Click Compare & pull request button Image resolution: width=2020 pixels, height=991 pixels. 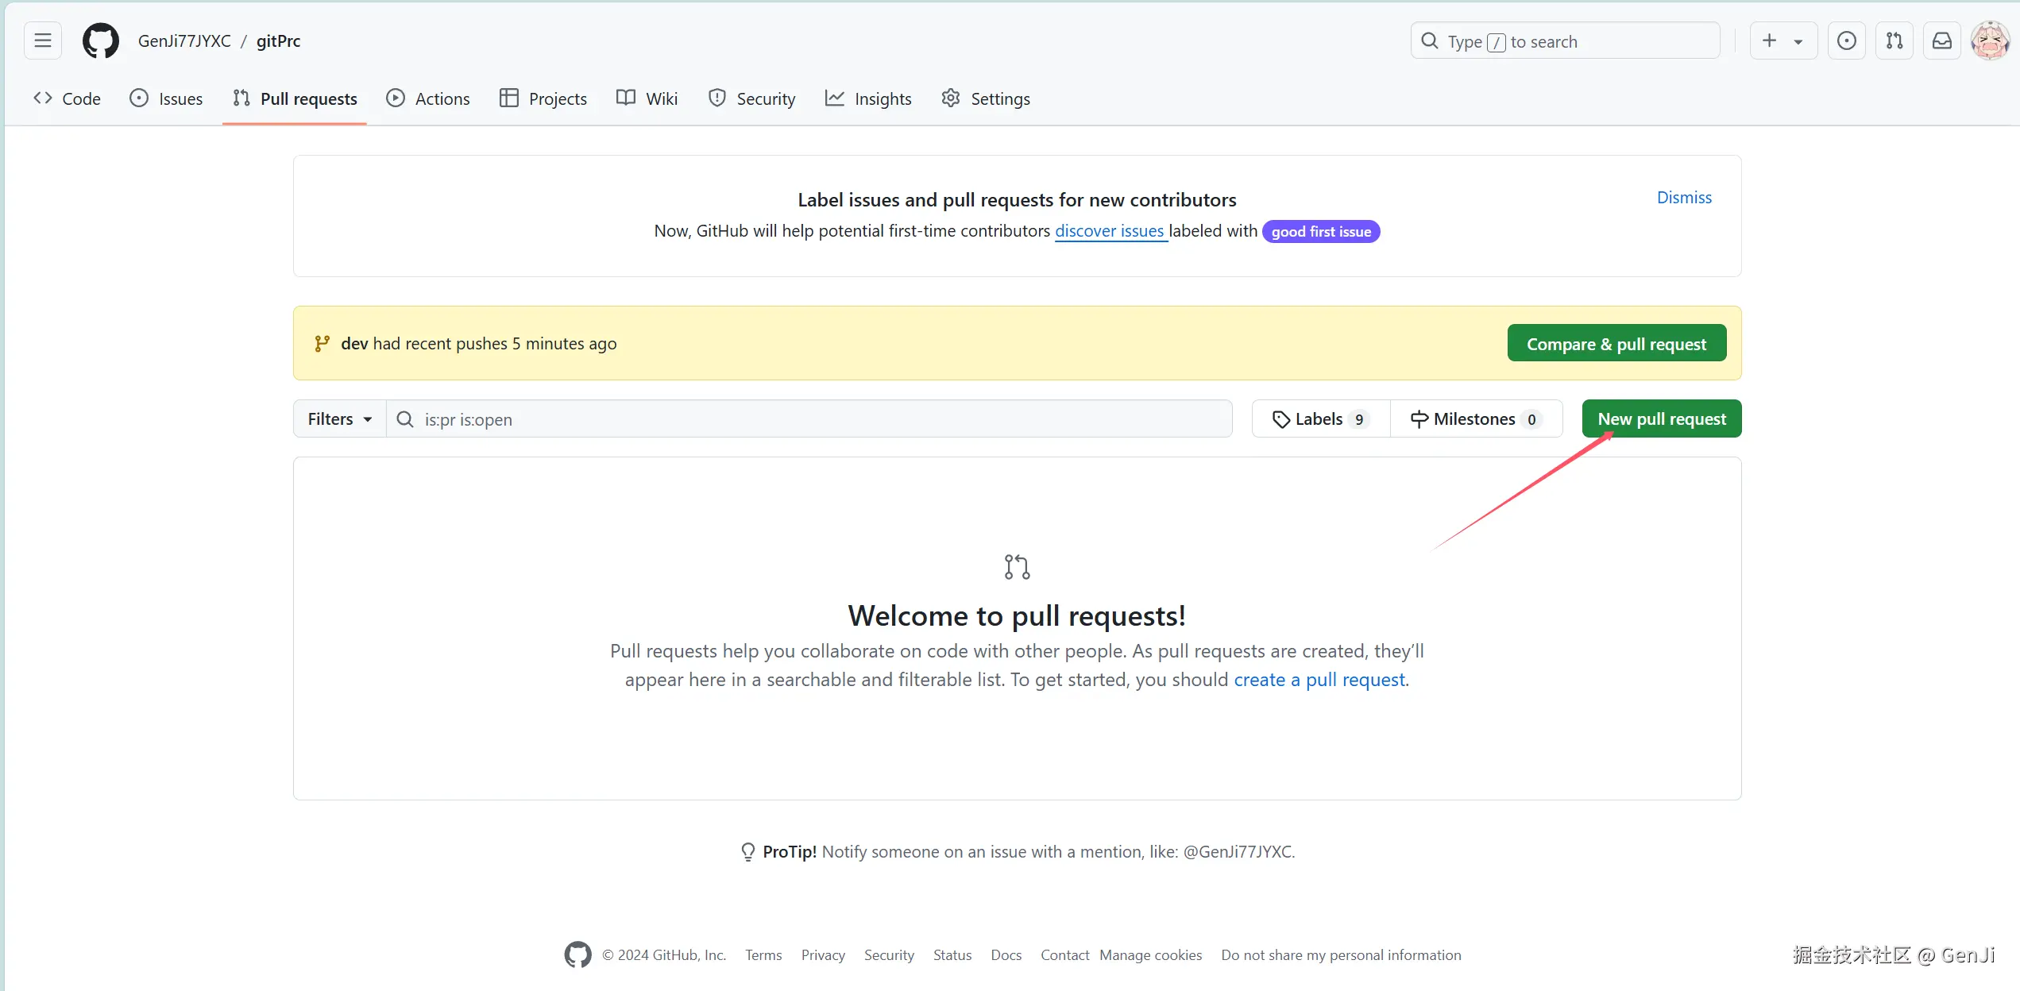pyautogui.click(x=1616, y=344)
